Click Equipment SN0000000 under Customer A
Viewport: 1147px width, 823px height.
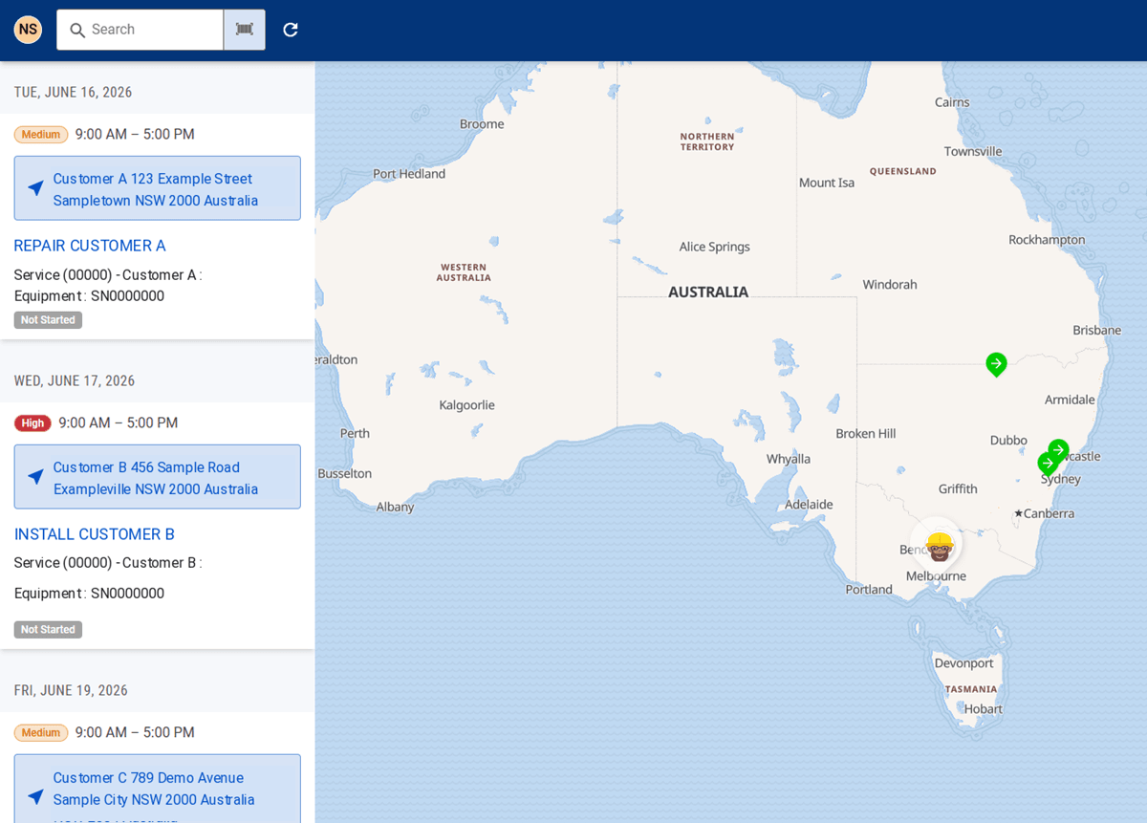[89, 296]
